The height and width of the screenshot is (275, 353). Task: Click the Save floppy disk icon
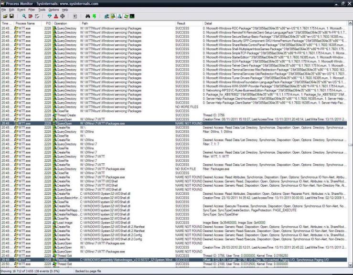coord(11,16)
